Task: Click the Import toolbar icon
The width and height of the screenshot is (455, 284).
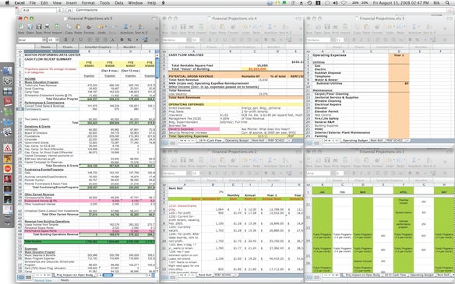Action: (57, 26)
